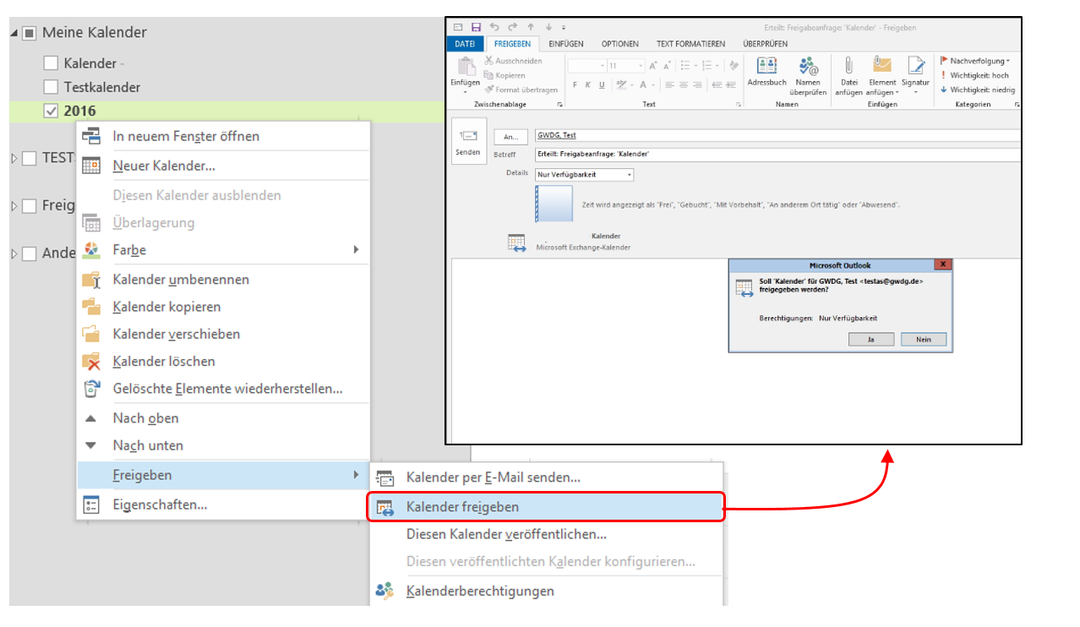Viewport: 1080px width, 627px height.
Task: Click Nein in the Microsoft Outlook dialog
Action: 922,339
